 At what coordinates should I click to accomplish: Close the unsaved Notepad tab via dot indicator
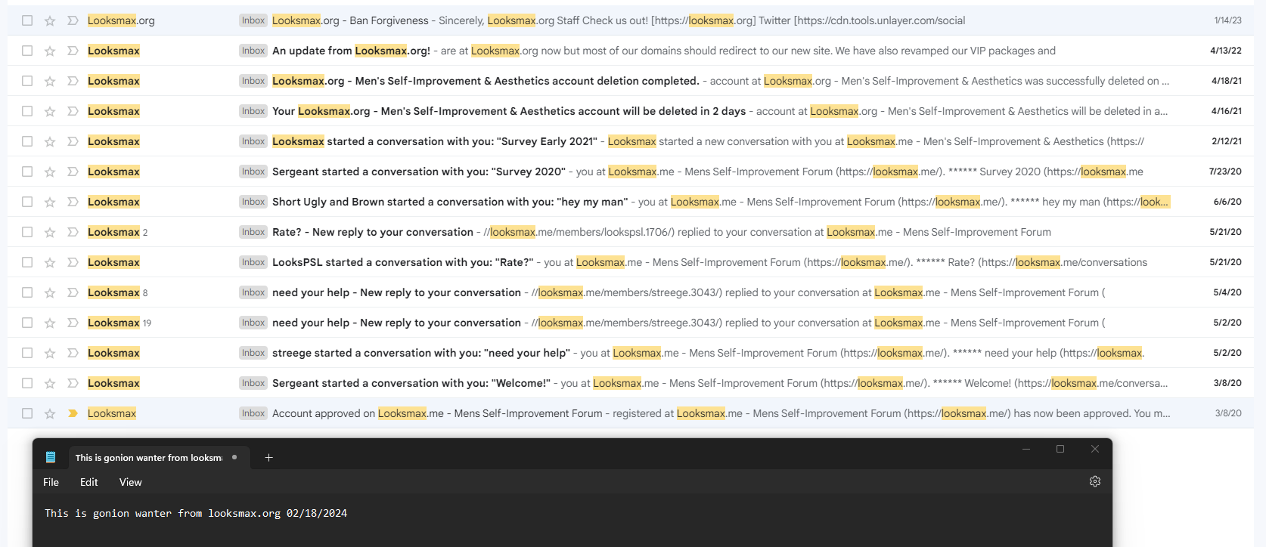pyautogui.click(x=234, y=457)
